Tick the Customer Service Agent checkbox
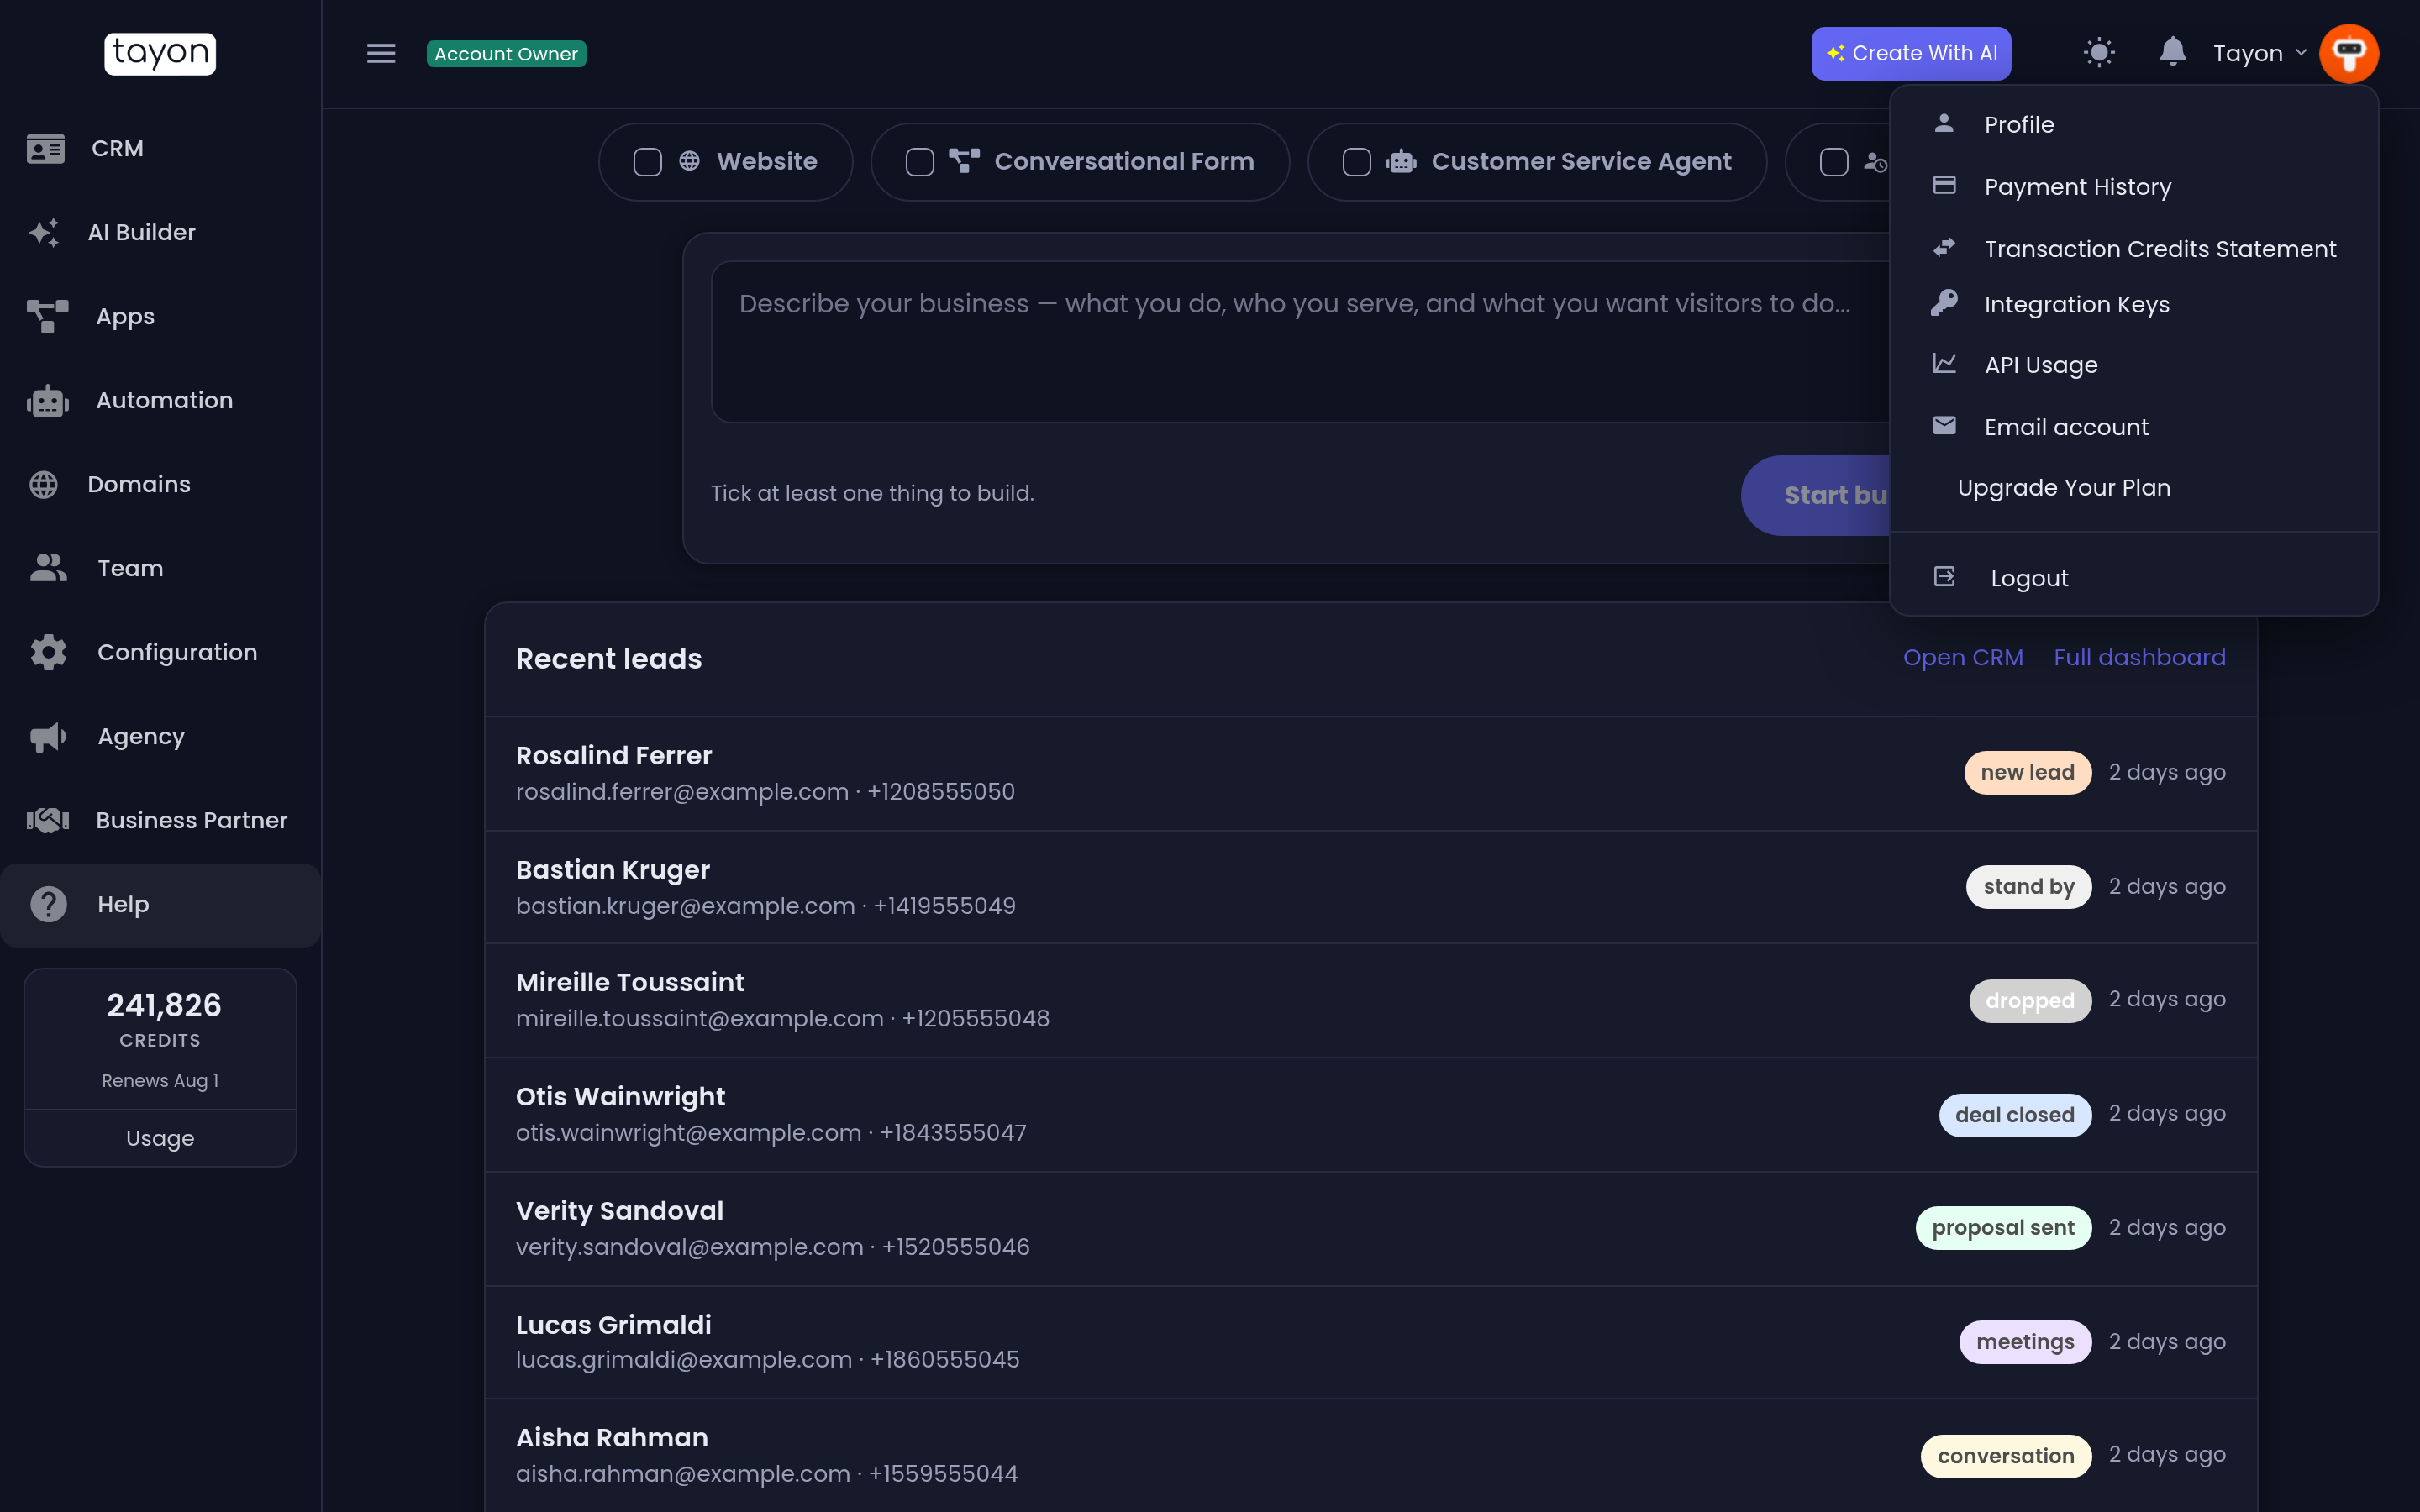This screenshot has width=2420, height=1512. pos(1356,161)
